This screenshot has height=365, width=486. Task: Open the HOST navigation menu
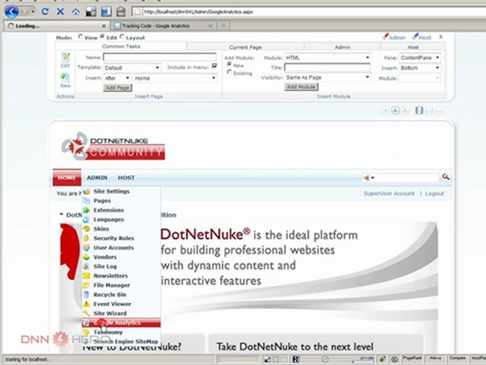[x=126, y=177]
